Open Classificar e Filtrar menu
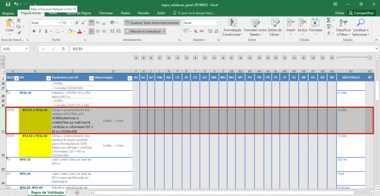 tap(343, 27)
